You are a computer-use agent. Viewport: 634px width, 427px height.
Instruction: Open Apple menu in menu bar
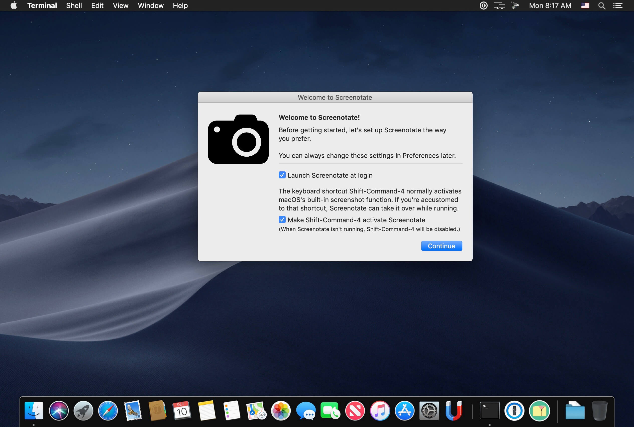coord(14,6)
